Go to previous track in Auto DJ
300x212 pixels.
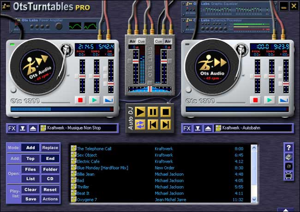click(153, 124)
